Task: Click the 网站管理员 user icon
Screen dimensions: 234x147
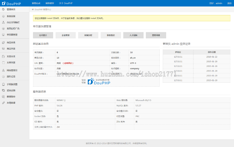Action: click(x=3, y=70)
